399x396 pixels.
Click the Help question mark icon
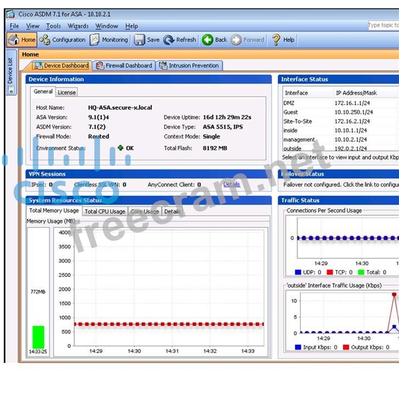[x=276, y=40]
